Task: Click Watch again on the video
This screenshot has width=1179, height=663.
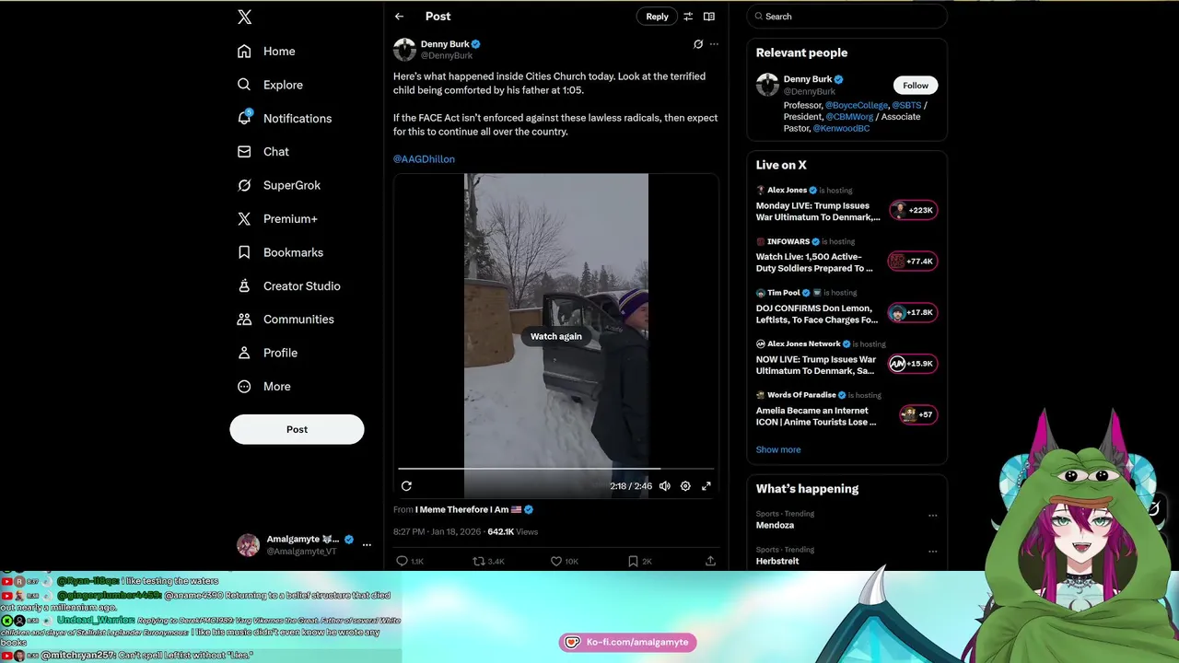Action: click(x=556, y=336)
